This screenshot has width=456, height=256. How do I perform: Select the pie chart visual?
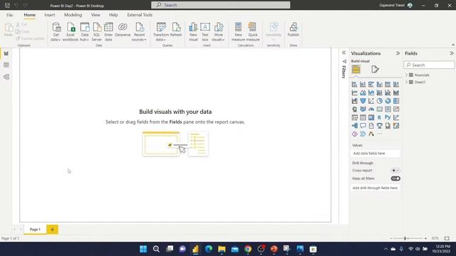[380, 101]
